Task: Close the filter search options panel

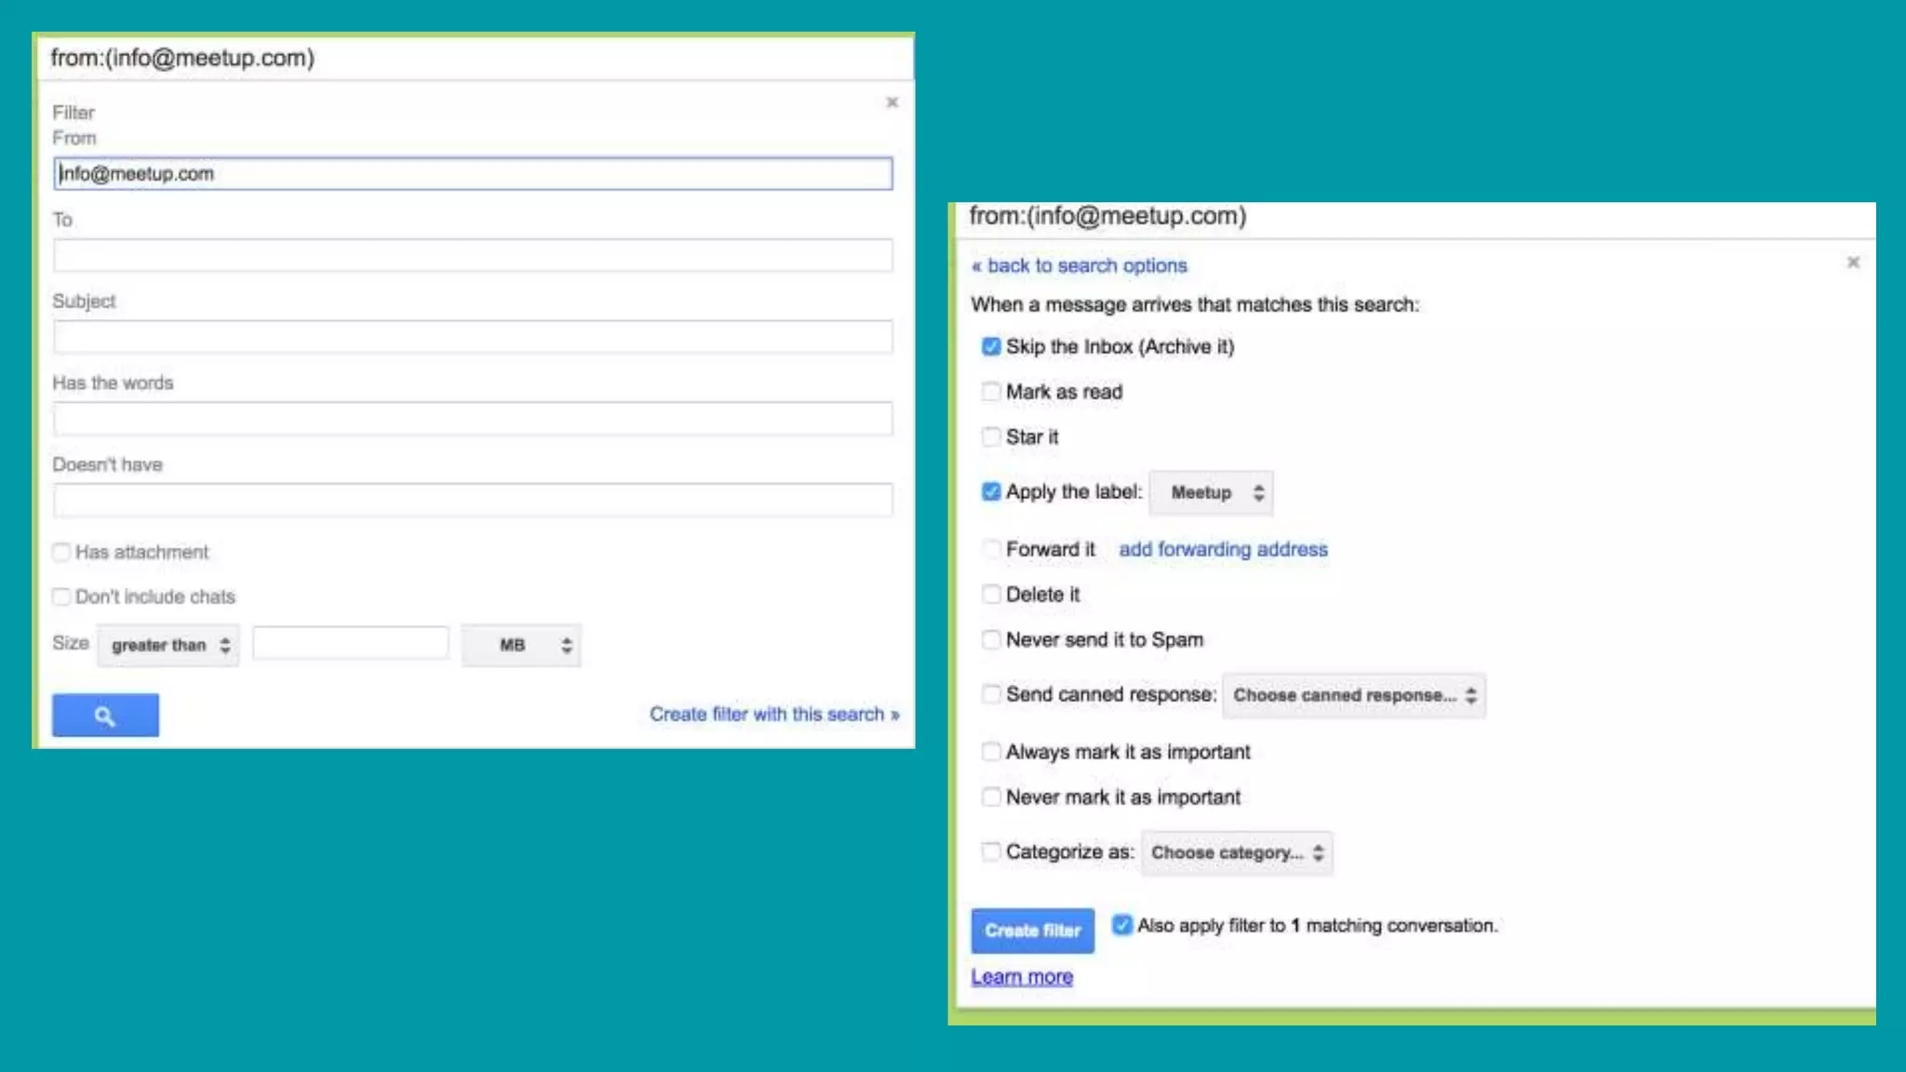Action: [892, 102]
